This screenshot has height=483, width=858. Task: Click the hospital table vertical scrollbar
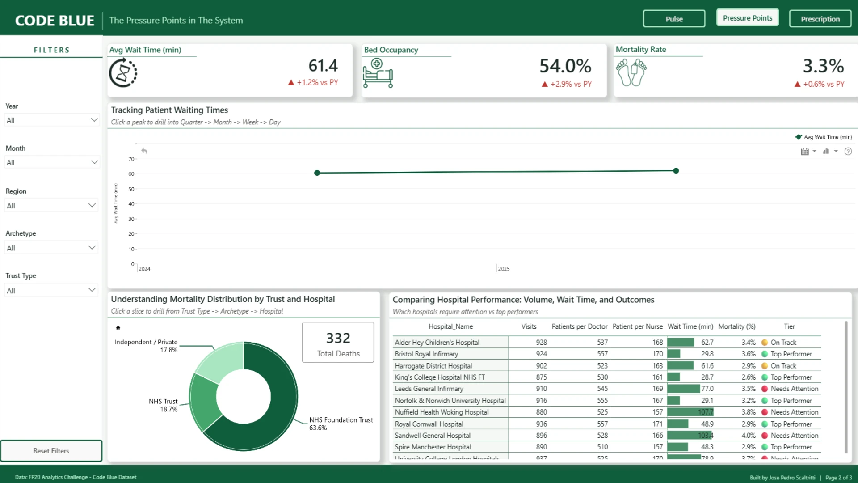pyautogui.click(x=846, y=387)
